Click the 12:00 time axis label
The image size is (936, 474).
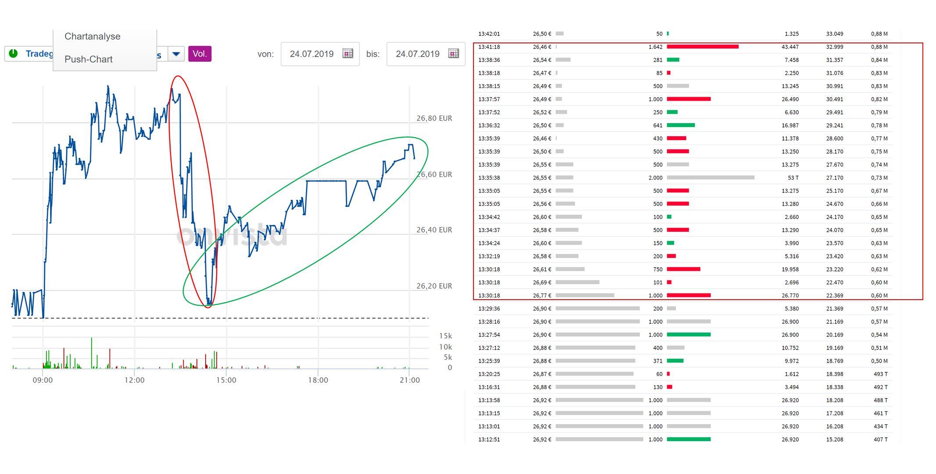pyautogui.click(x=134, y=380)
